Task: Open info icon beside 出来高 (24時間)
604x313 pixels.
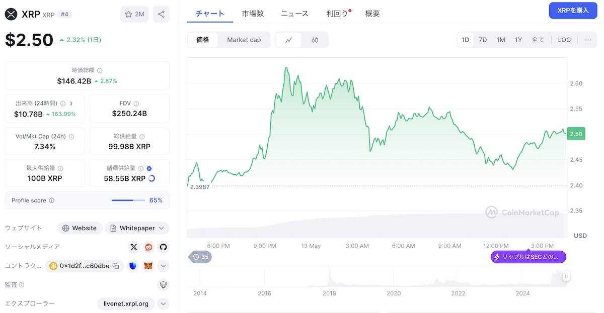Action: [62, 103]
